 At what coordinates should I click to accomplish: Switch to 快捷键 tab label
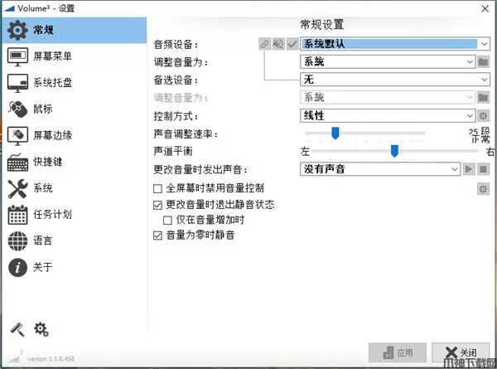[48, 162]
